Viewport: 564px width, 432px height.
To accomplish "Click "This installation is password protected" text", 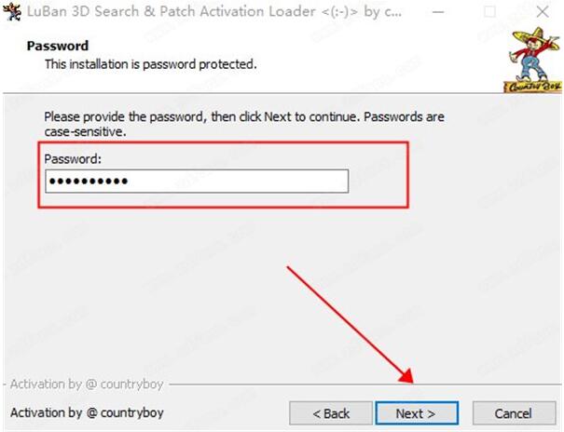I will [151, 64].
